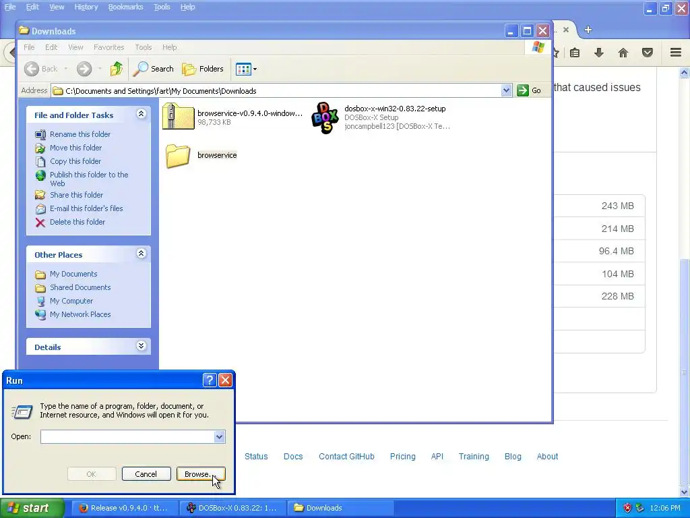690x518 pixels.
Task: Click Rename this folder
Action: click(80, 134)
